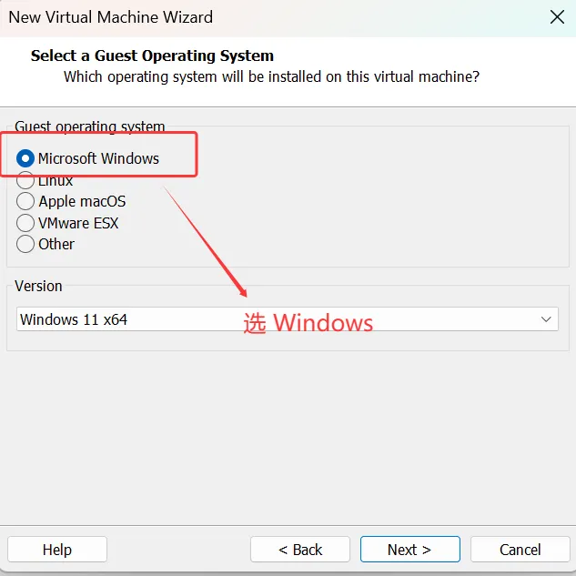Click the 'Select a Guest Operating System' heading
This screenshot has width=576, height=576.
tap(152, 56)
